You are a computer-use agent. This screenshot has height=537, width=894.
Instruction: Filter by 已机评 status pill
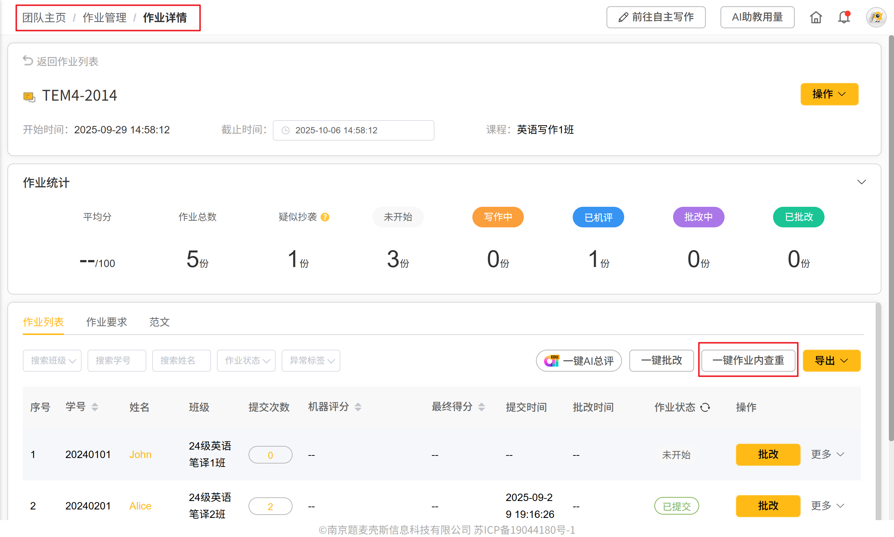click(598, 217)
